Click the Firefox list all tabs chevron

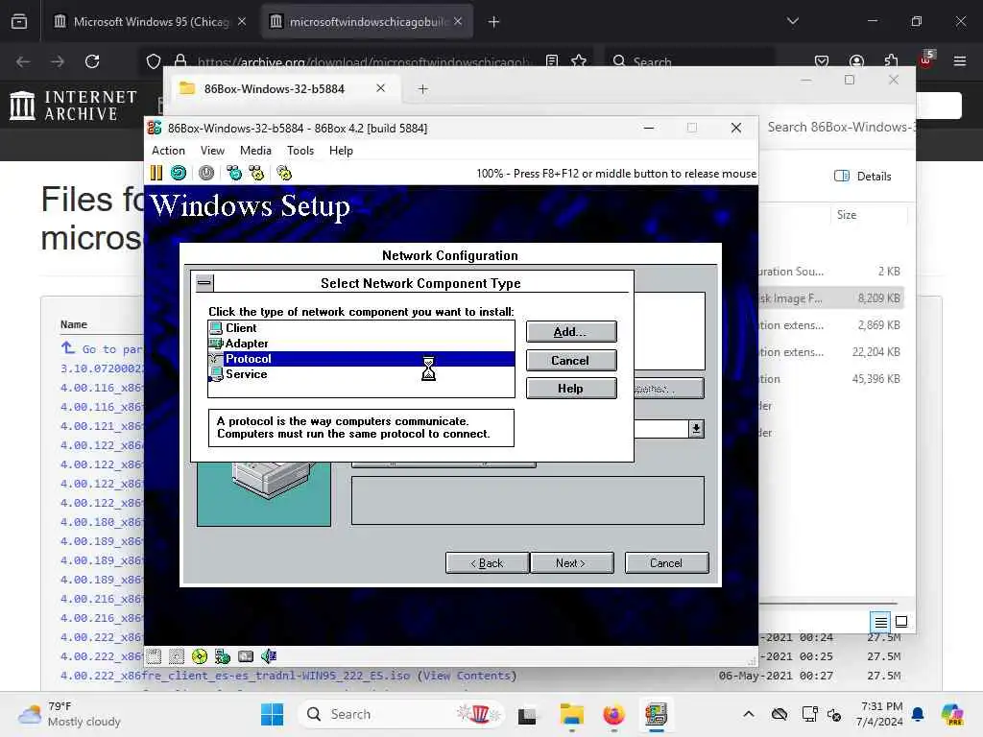click(x=793, y=21)
